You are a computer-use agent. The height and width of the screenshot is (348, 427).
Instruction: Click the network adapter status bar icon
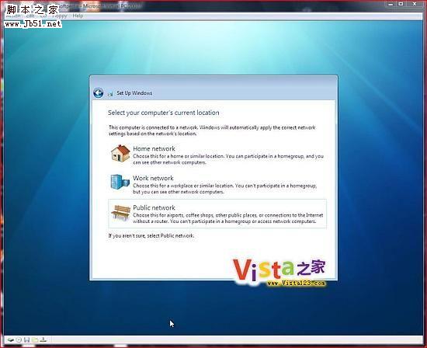[x=43, y=339]
